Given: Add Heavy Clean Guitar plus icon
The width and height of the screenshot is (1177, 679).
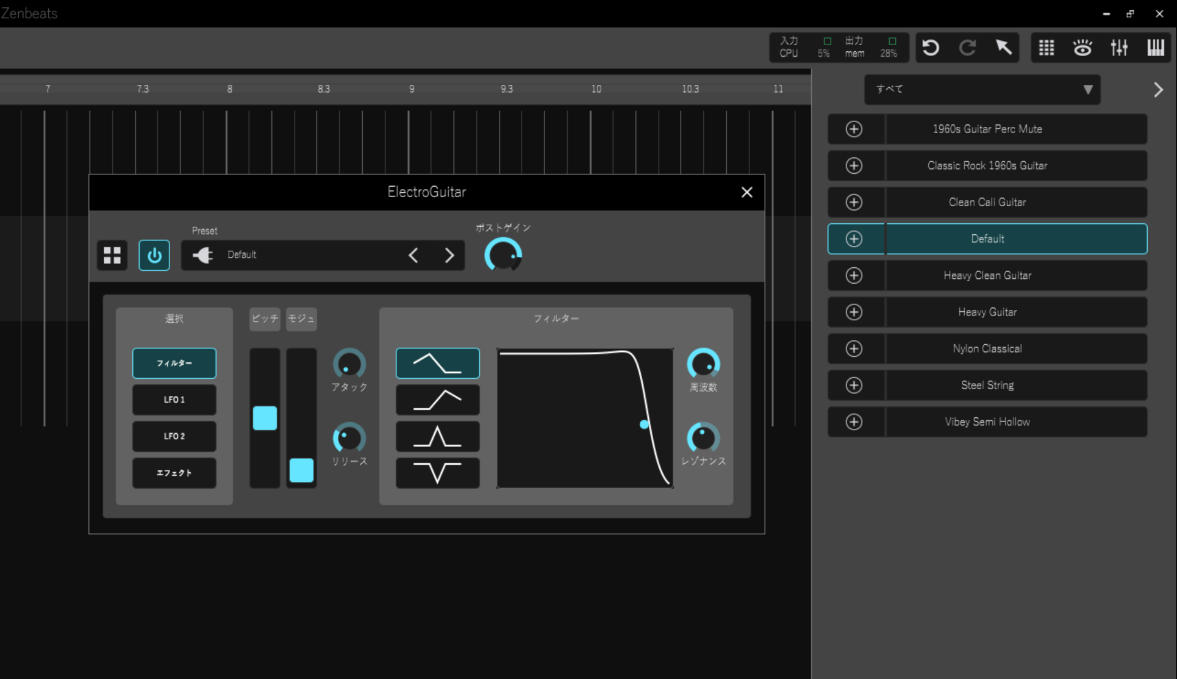Looking at the screenshot, I should [854, 275].
